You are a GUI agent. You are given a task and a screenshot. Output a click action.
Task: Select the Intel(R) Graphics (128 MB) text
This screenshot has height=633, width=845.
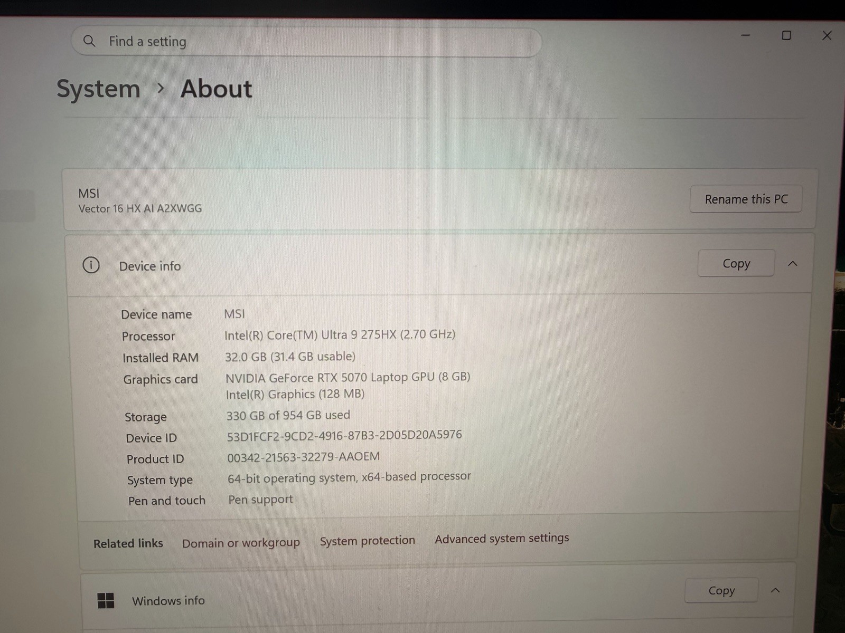(x=295, y=394)
